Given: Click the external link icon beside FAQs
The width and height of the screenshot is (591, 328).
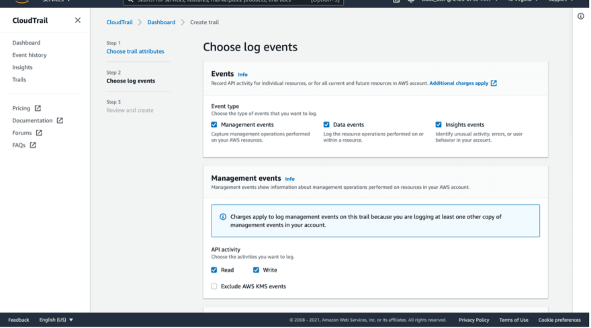Looking at the screenshot, I should 33,145.
